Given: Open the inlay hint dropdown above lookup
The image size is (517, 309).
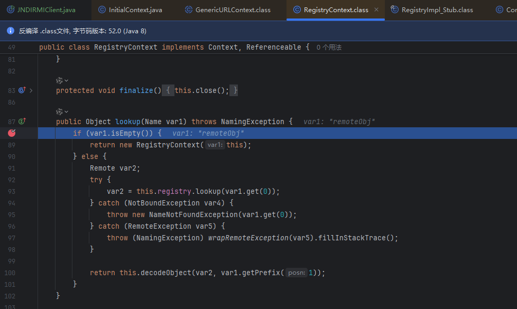Looking at the screenshot, I should (62, 111).
